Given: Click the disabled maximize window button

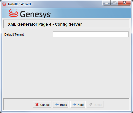Looking at the screenshot, I should click(x=114, y=3).
